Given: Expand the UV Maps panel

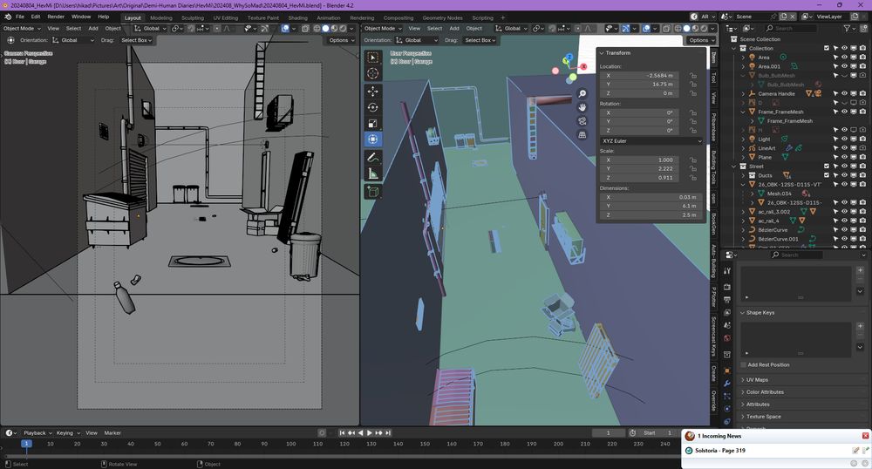Looking at the screenshot, I should click(756, 380).
